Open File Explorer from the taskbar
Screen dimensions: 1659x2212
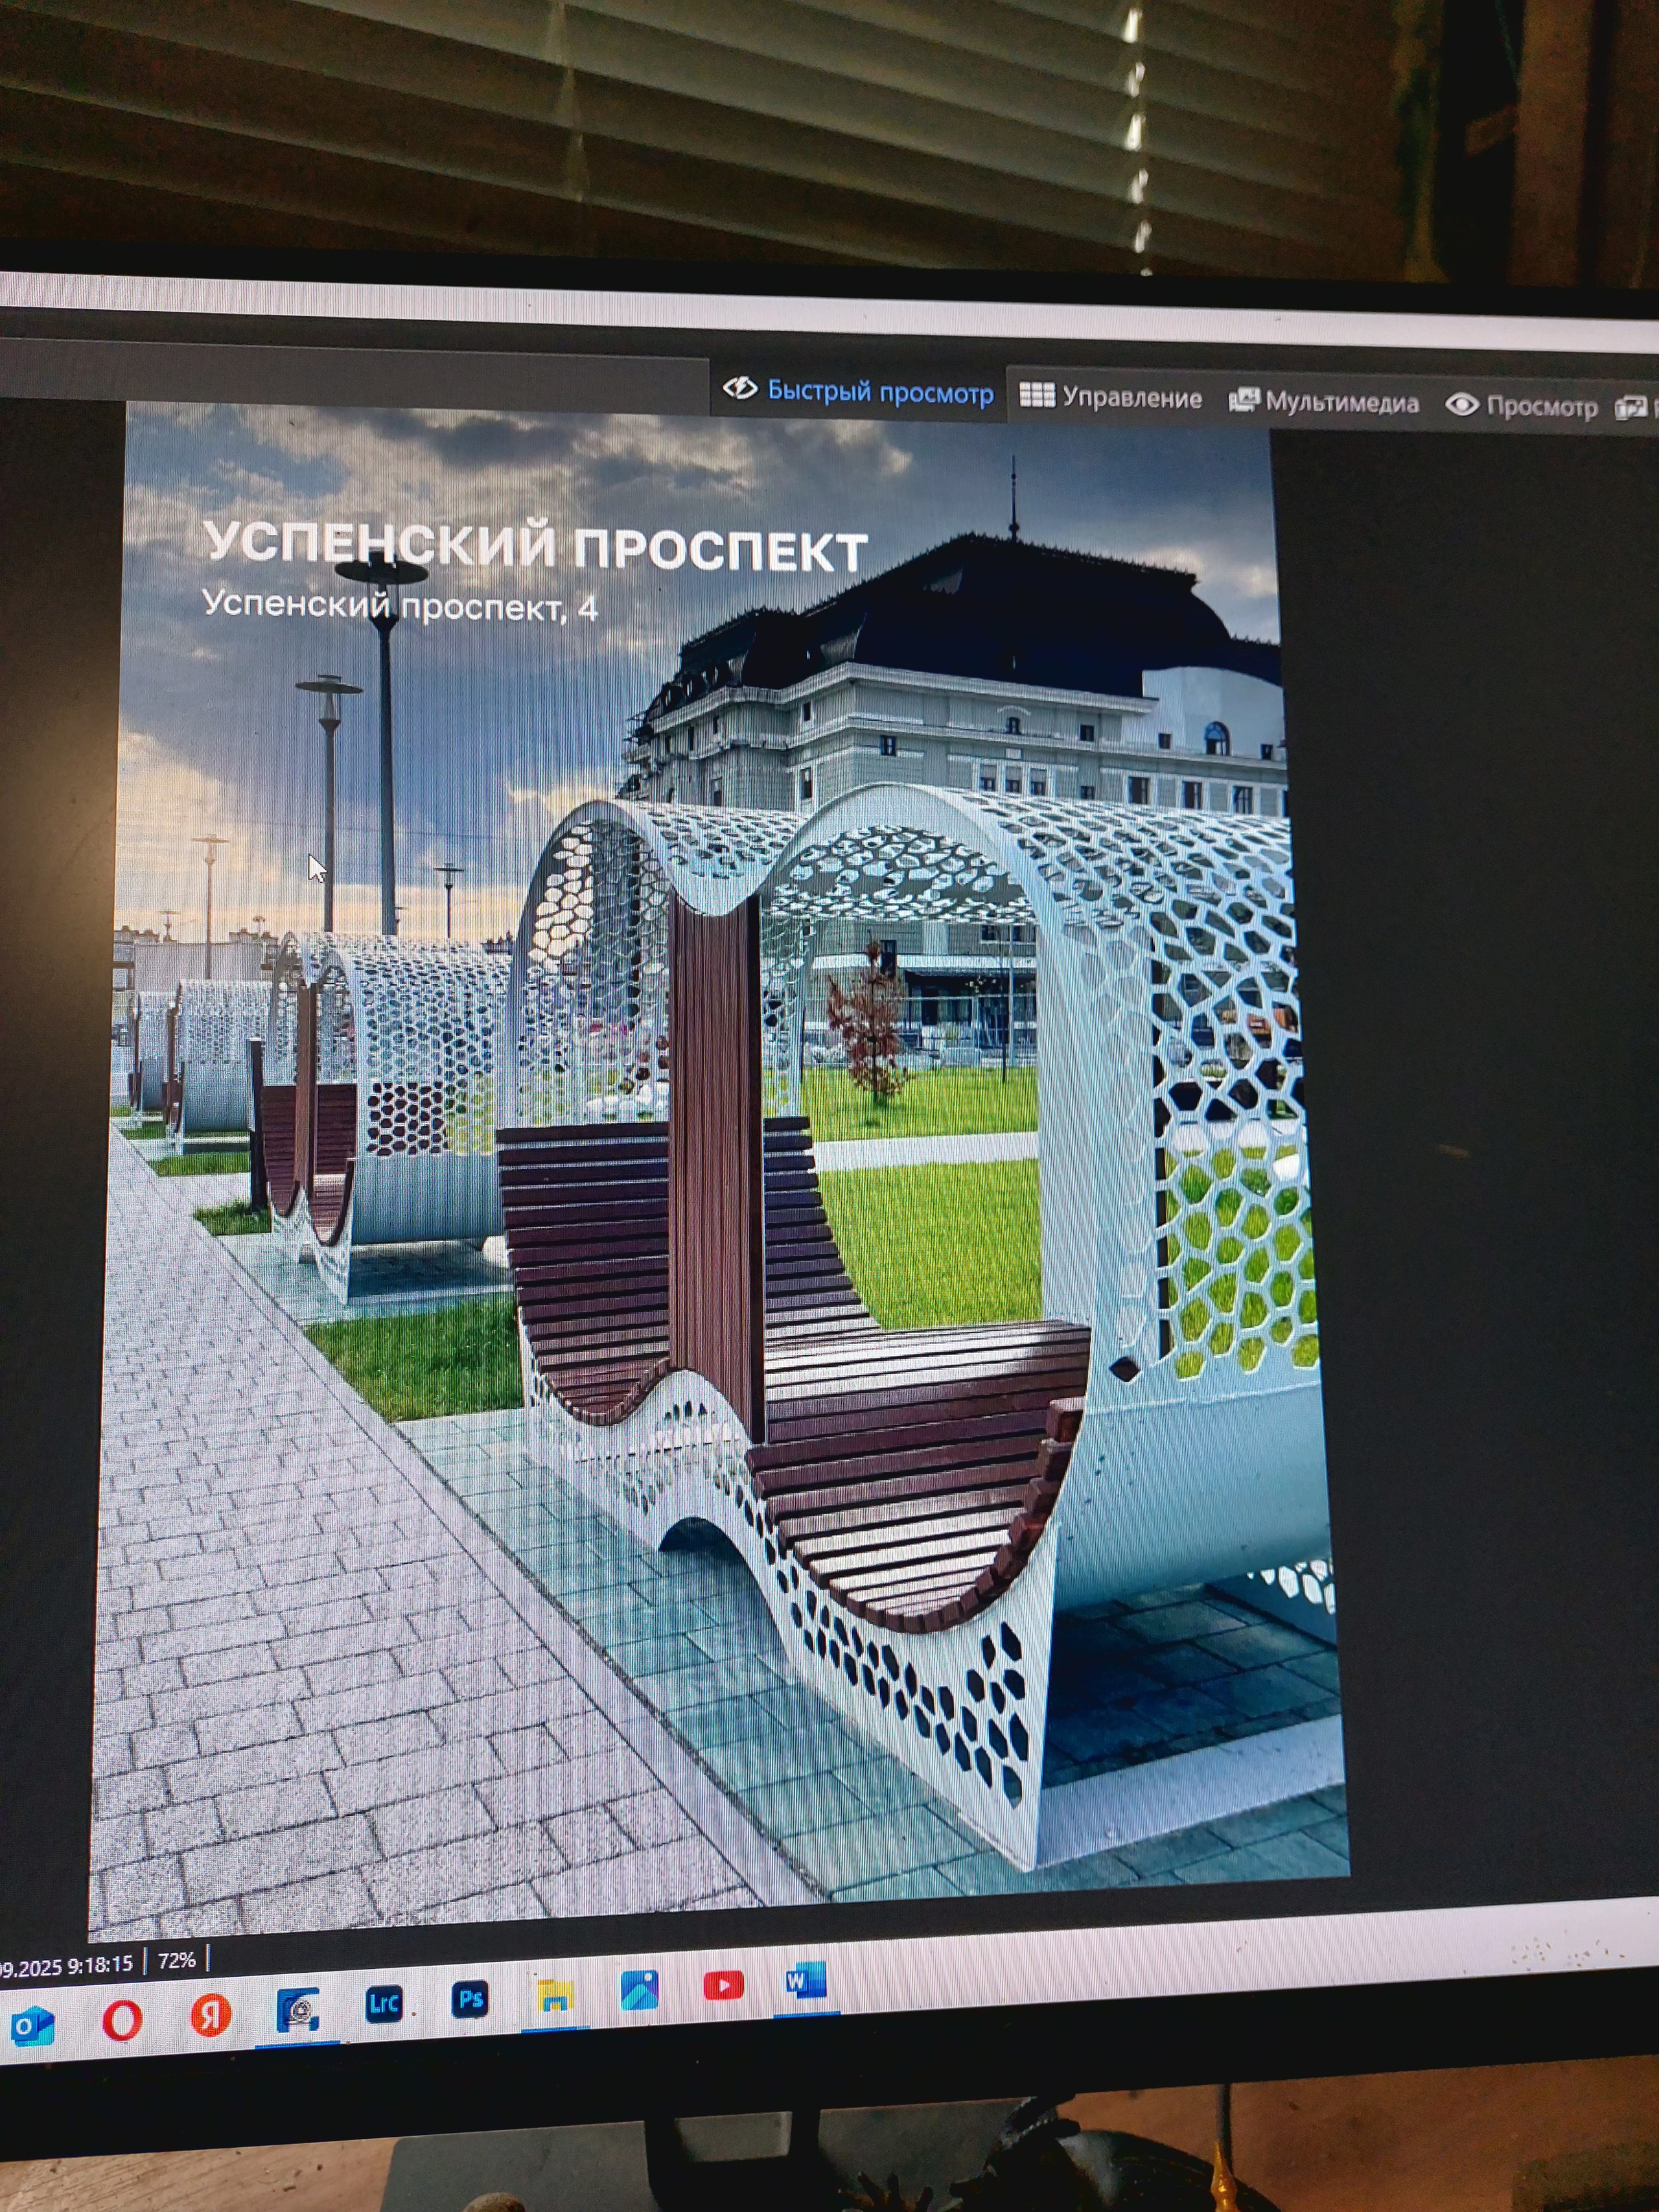(x=554, y=1996)
